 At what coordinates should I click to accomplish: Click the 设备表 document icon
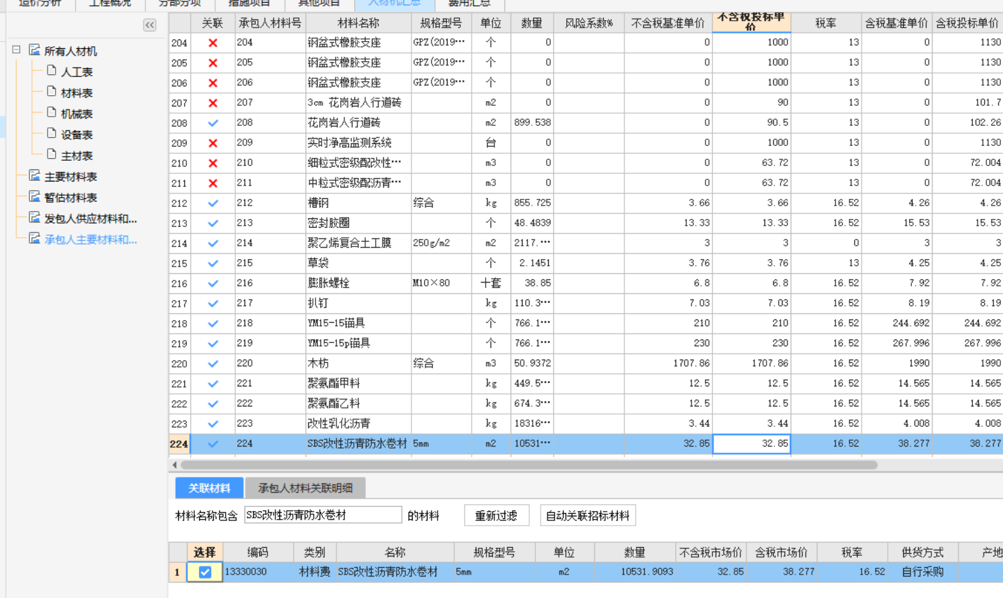tap(52, 133)
